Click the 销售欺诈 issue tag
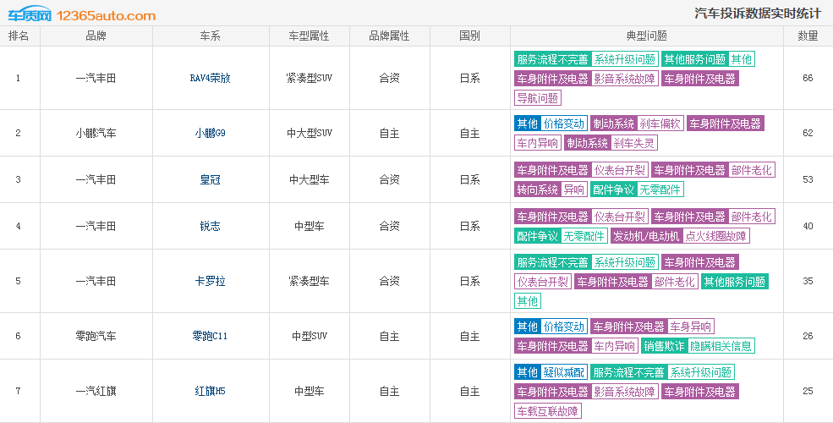The image size is (833, 423). click(x=664, y=346)
